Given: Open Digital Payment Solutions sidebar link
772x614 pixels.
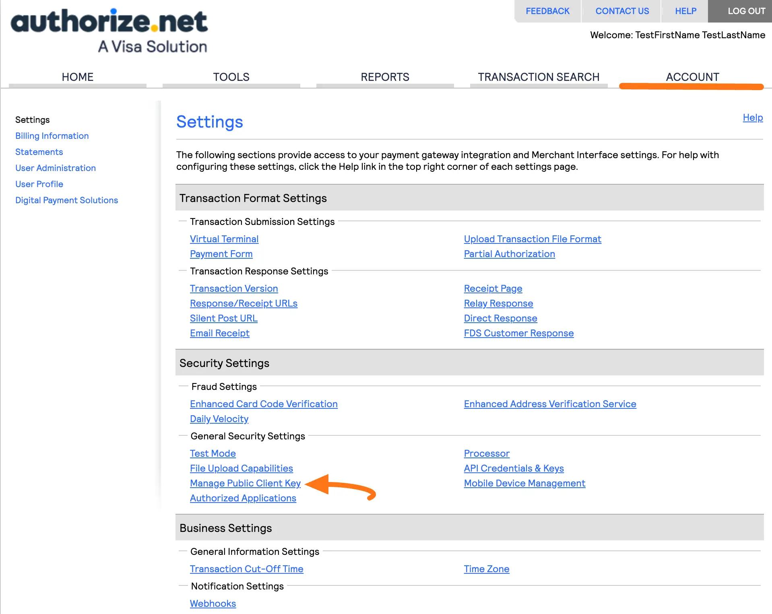Looking at the screenshot, I should click(x=66, y=200).
